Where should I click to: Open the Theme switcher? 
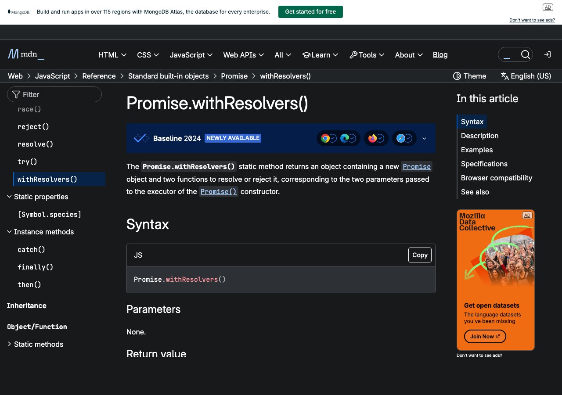coord(469,76)
